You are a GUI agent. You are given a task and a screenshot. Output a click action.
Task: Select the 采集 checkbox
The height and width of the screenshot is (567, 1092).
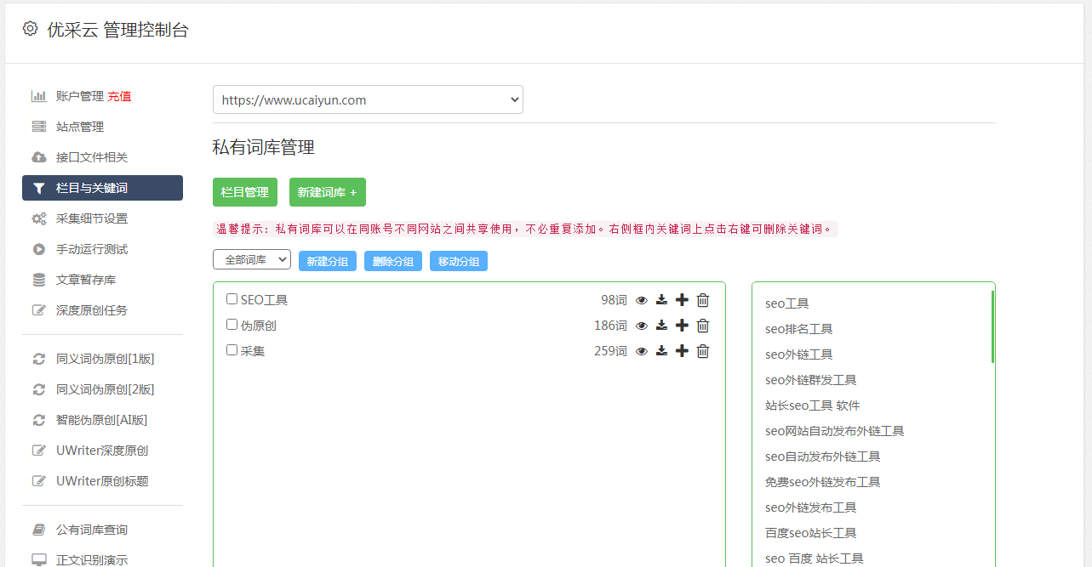230,350
